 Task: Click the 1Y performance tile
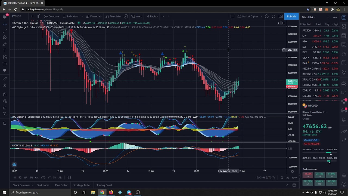pos(331,182)
